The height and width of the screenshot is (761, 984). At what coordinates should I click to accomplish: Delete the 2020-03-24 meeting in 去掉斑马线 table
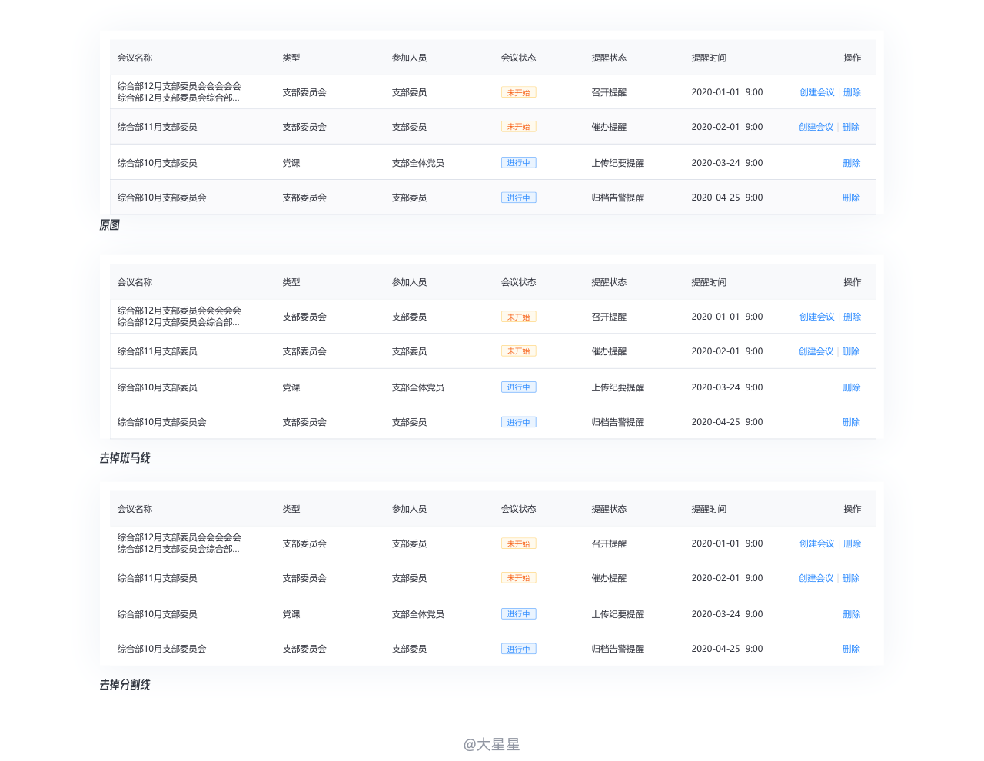tap(852, 387)
